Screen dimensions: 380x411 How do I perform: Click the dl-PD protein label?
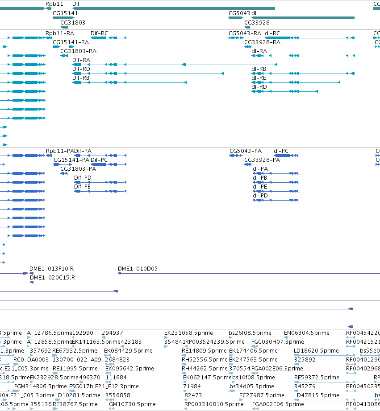(x=260, y=196)
